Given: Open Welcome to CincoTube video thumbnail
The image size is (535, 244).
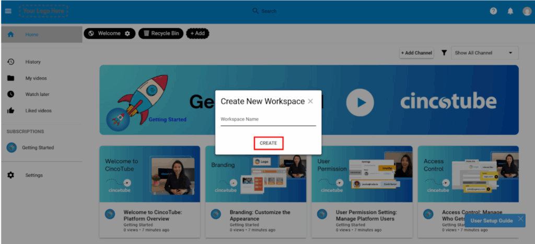Looking at the screenshot, I should click(x=149, y=174).
